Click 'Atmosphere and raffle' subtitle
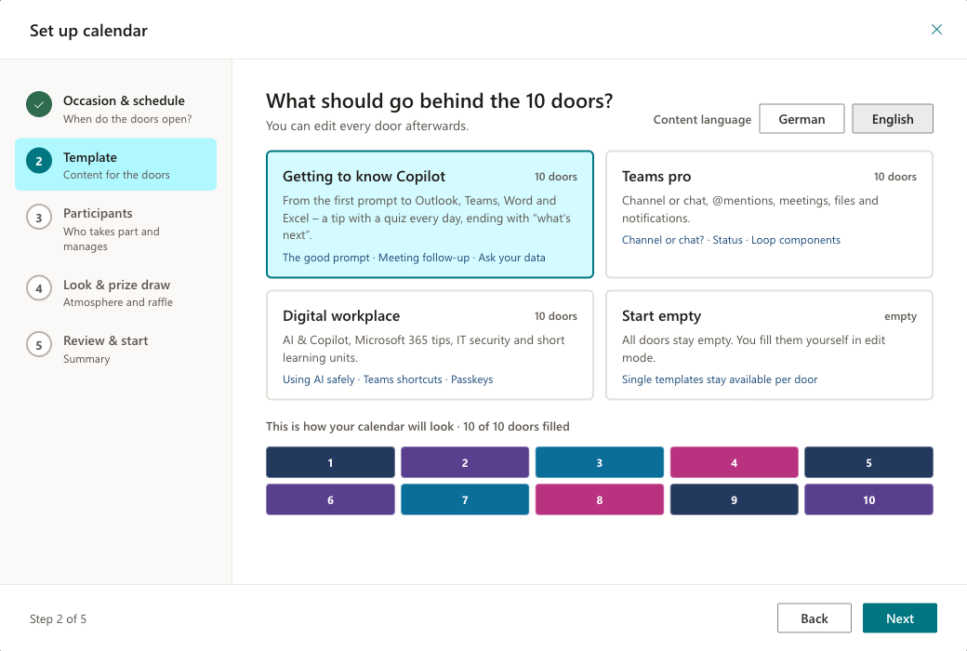 [x=118, y=301]
